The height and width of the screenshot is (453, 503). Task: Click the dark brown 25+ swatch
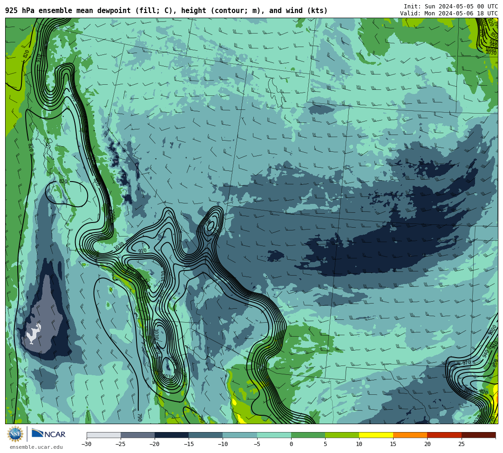pos(478,435)
